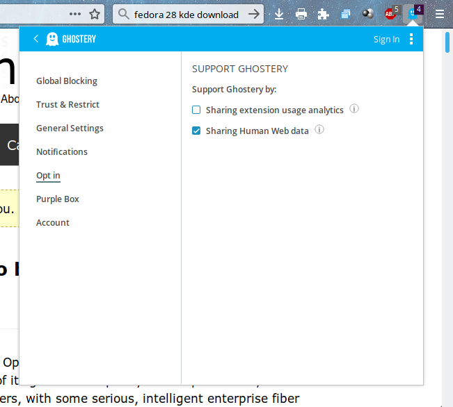Open Account section
453x407 pixels.
(x=53, y=223)
